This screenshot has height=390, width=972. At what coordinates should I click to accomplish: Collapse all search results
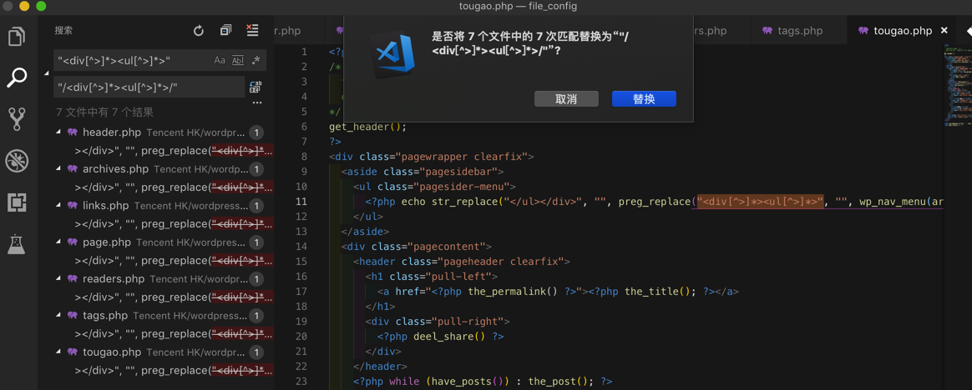(x=225, y=31)
